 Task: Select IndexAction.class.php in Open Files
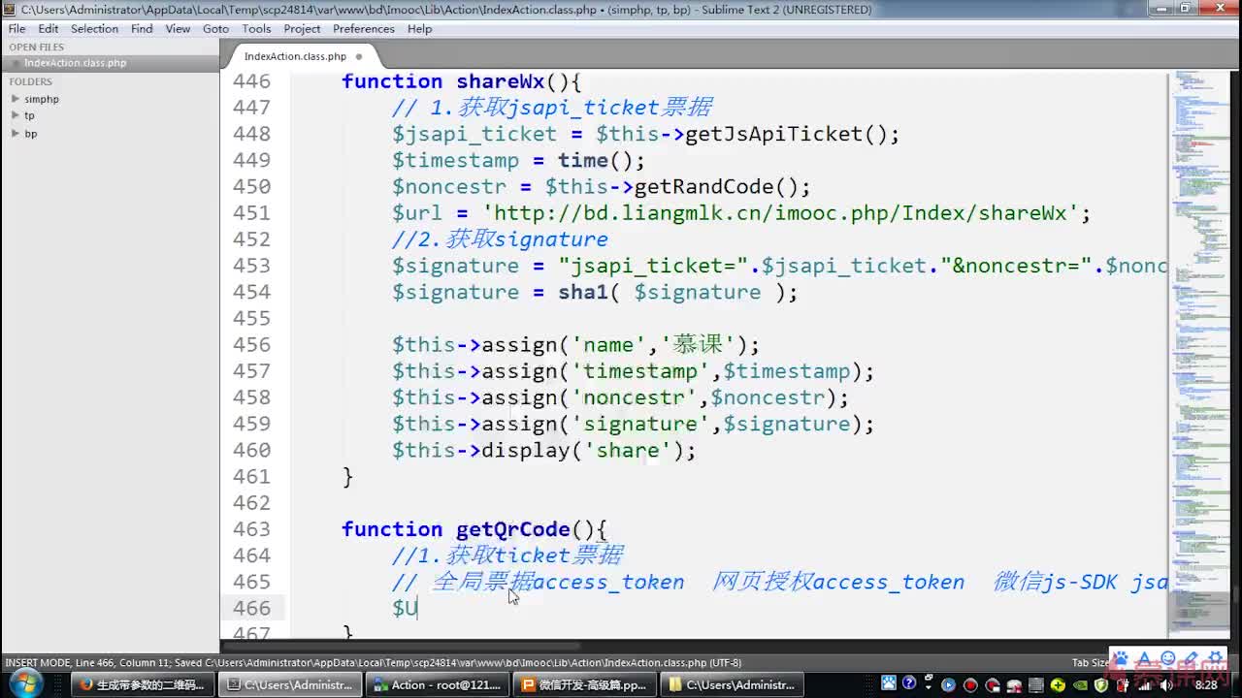(75, 63)
